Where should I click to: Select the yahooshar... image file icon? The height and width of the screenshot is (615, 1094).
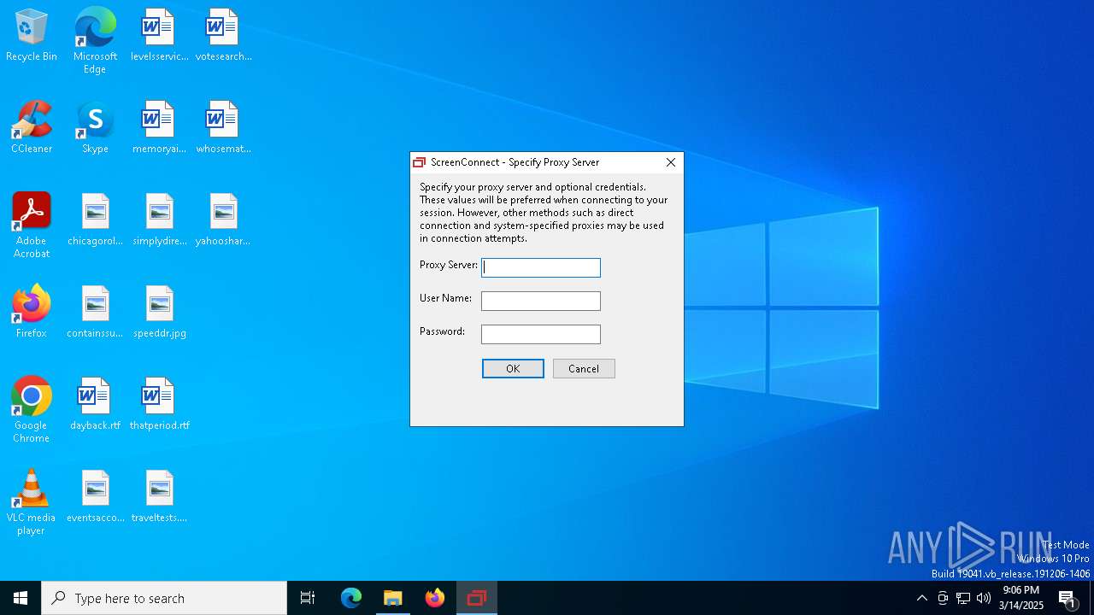[x=223, y=220]
